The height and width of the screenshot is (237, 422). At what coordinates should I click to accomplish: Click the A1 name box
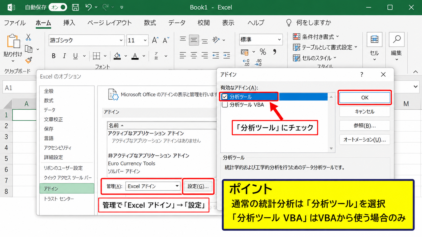19,88
